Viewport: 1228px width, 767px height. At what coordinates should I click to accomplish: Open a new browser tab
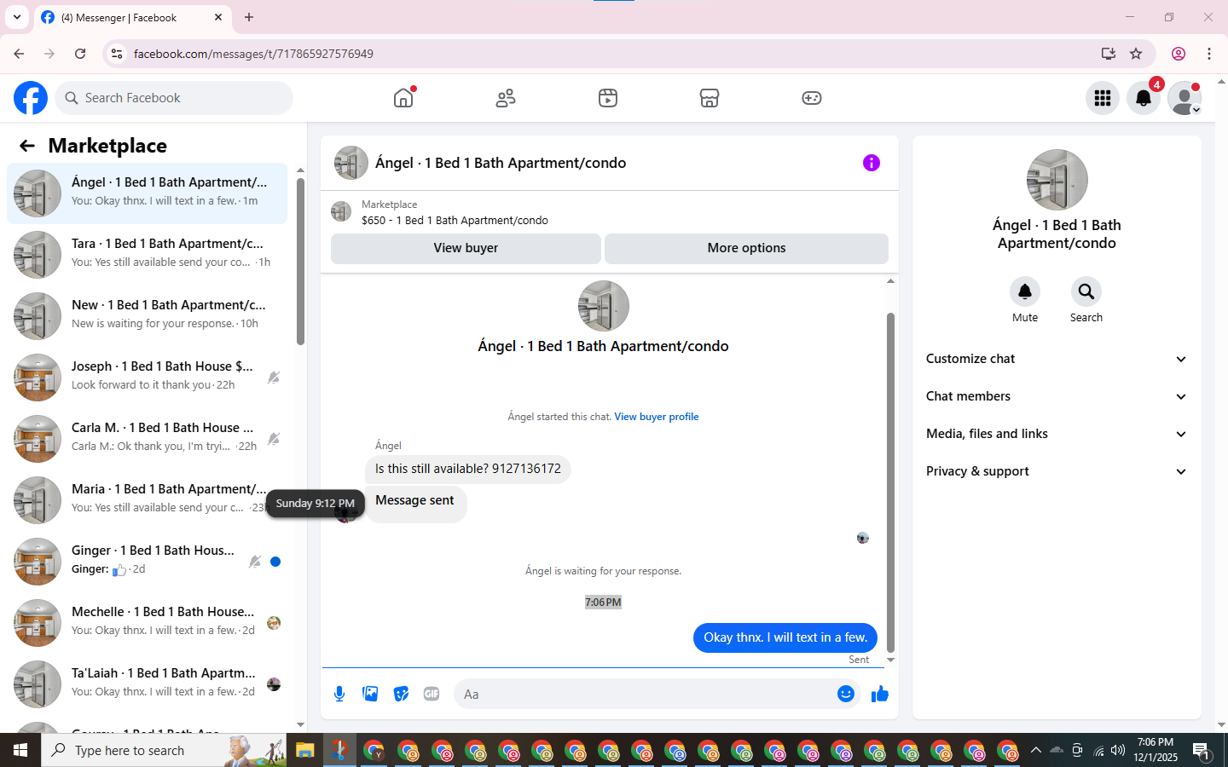[249, 17]
